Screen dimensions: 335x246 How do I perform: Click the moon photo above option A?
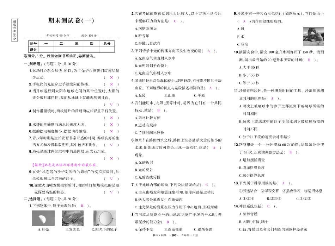[x=43, y=218]
